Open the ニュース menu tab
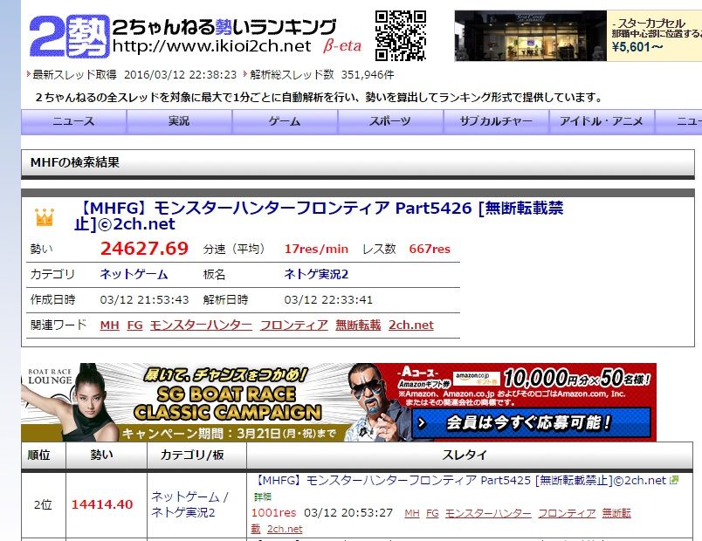The image size is (702, 541). (73, 121)
